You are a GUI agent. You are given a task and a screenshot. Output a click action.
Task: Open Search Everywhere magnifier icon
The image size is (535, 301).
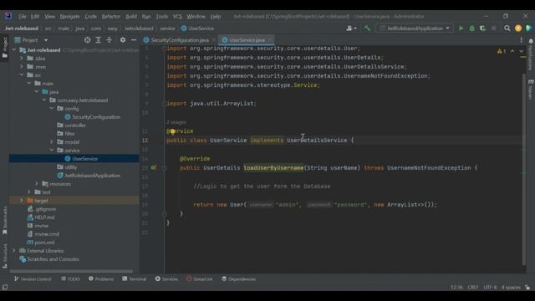coord(507,28)
